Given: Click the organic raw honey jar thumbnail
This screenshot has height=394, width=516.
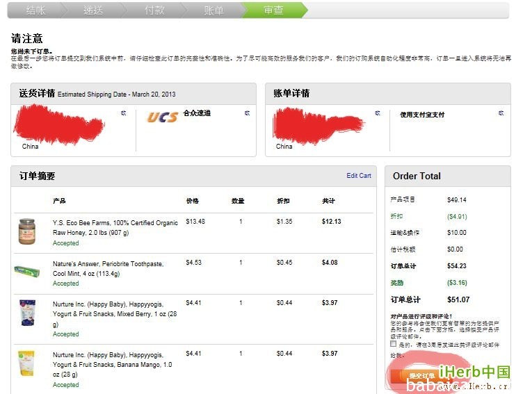Looking at the screenshot, I should click(x=27, y=231).
